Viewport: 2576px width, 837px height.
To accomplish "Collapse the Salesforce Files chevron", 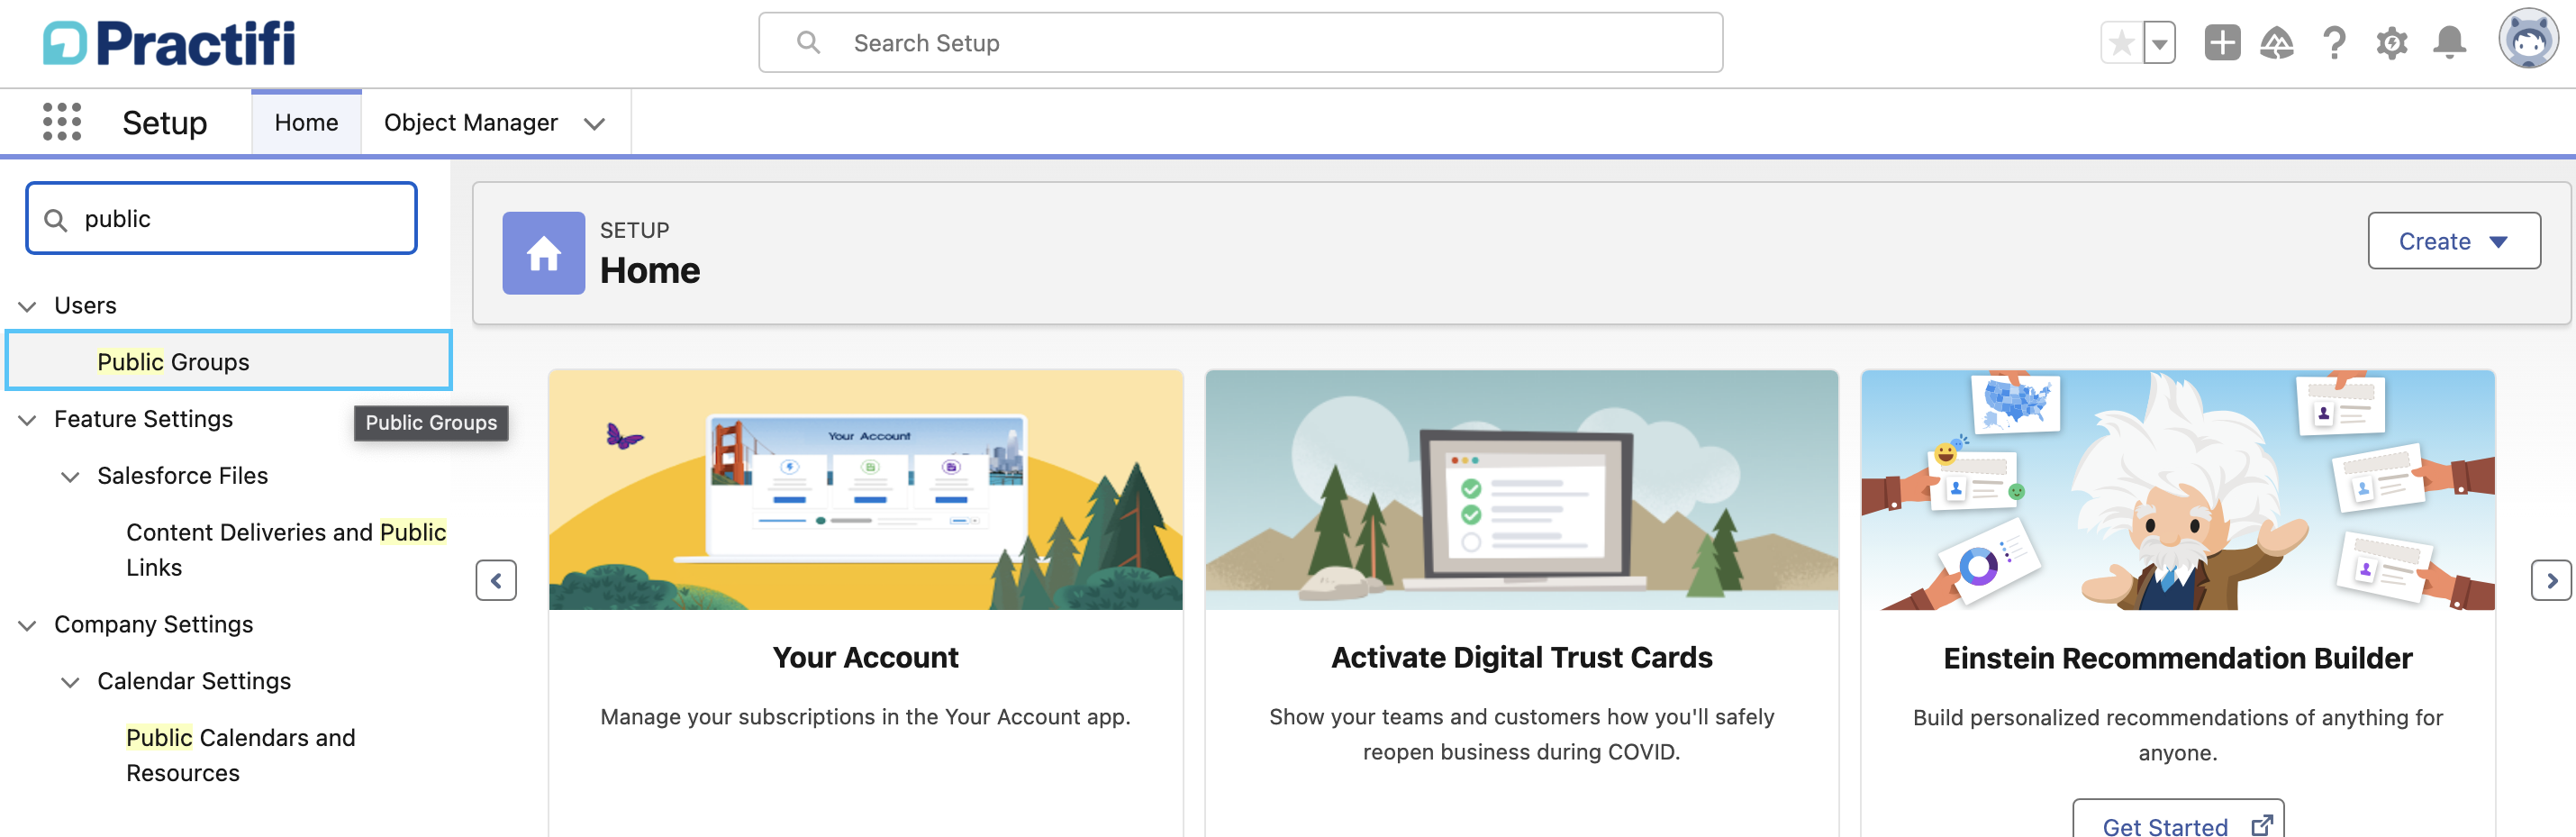I will (70, 477).
